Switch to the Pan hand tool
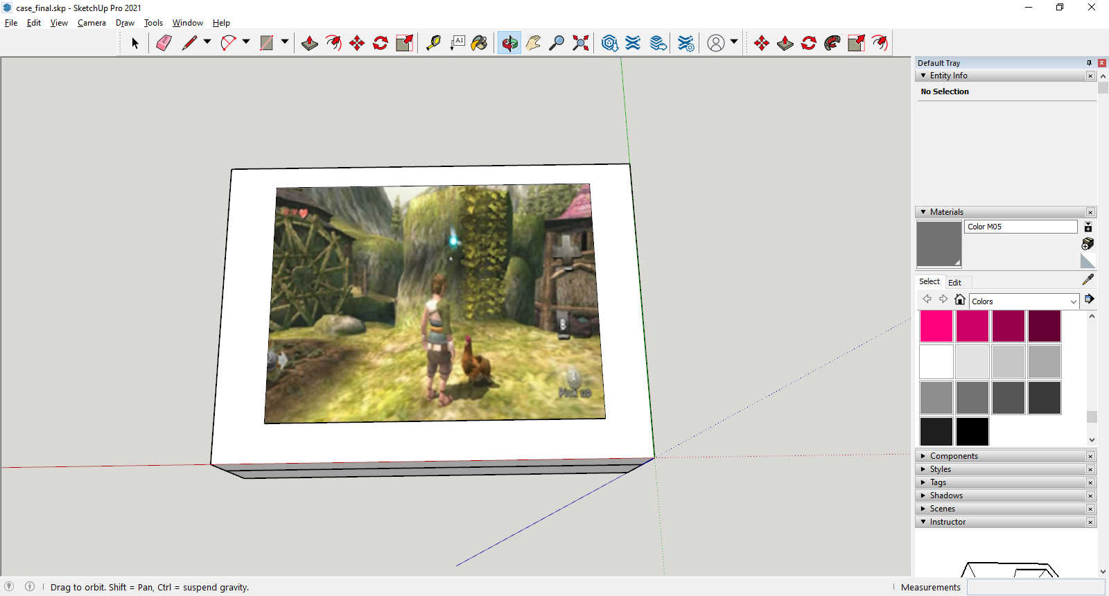This screenshot has width=1109, height=596. 533,43
